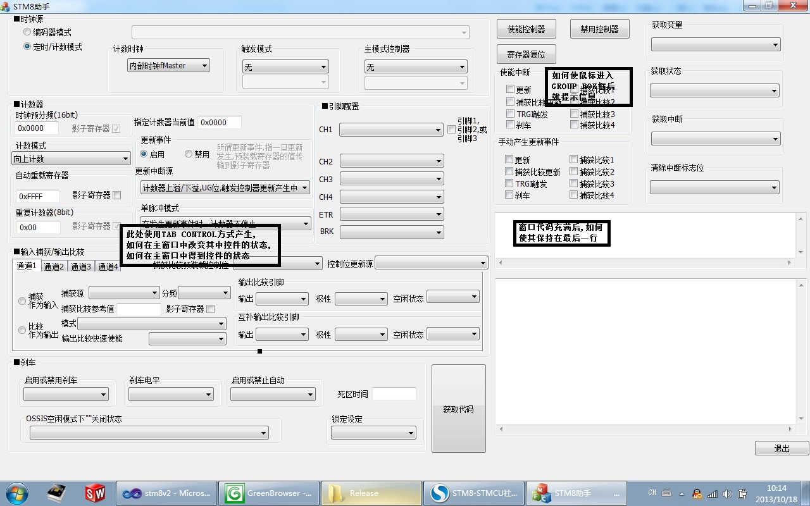Select 启用 update event radio button

click(144, 154)
